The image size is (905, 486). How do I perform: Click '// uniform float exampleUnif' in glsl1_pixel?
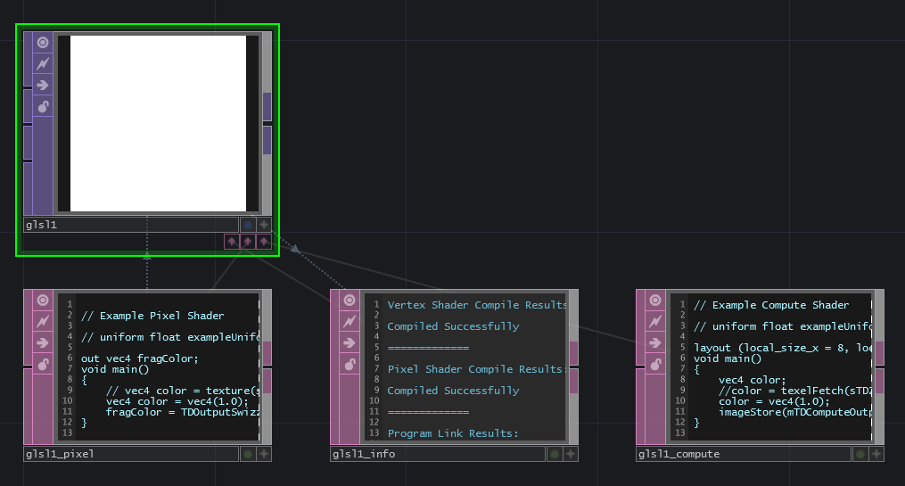pos(170,337)
